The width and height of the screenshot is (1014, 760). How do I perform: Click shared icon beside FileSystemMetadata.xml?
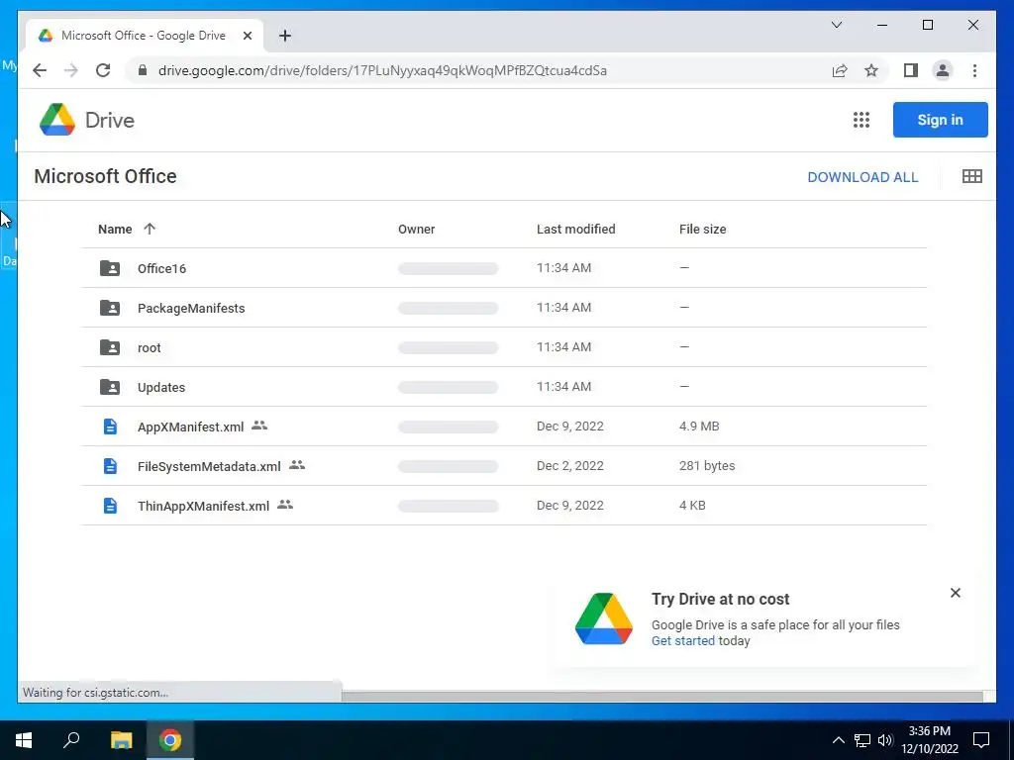[297, 465]
